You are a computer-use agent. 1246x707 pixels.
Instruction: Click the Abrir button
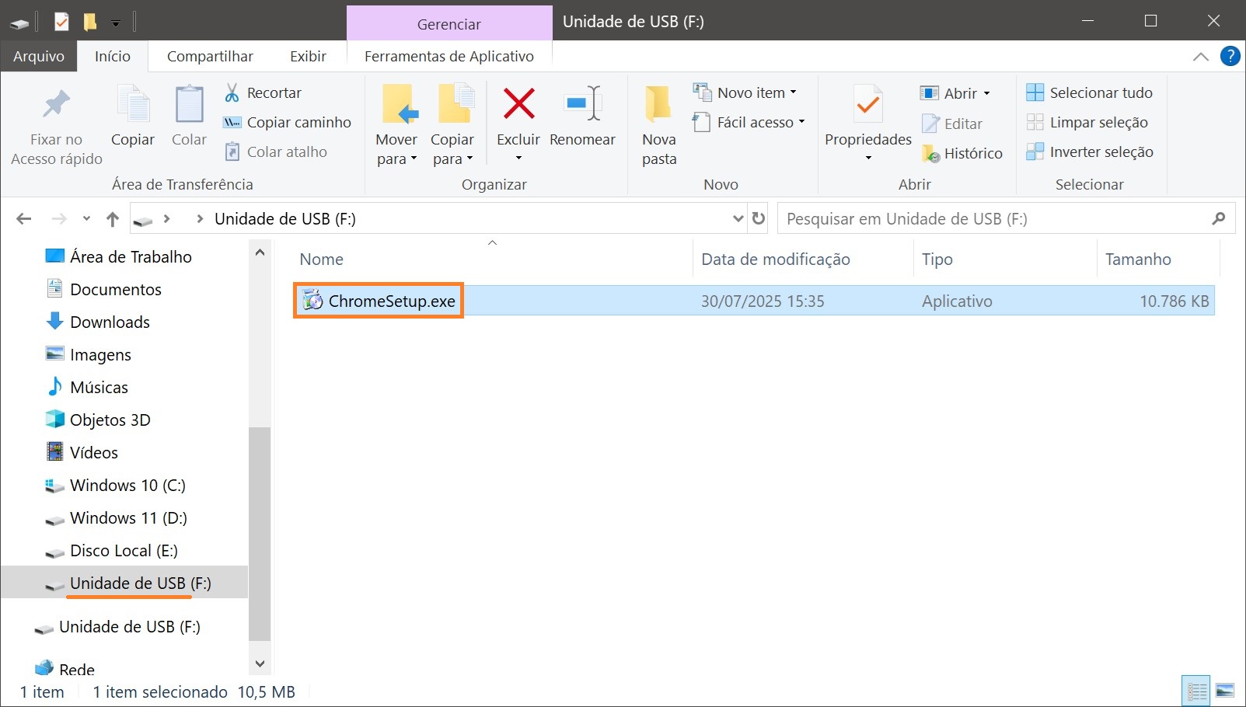(x=948, y=93)
